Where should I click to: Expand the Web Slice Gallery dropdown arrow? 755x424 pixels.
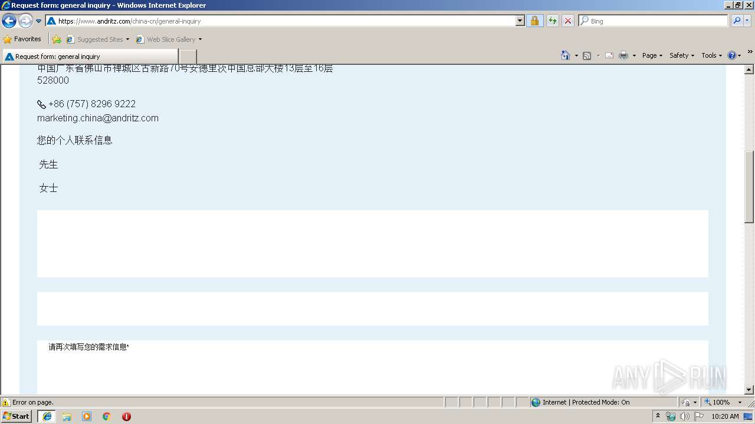[x=200, y=39]
